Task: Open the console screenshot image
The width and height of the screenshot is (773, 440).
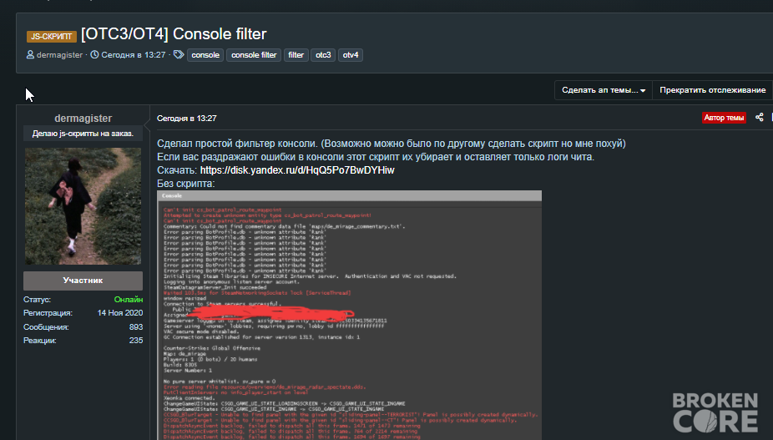Action: click(349, 316)
